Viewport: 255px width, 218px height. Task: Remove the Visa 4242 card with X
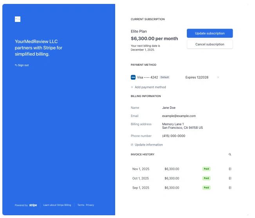click(x=218, y=77)
